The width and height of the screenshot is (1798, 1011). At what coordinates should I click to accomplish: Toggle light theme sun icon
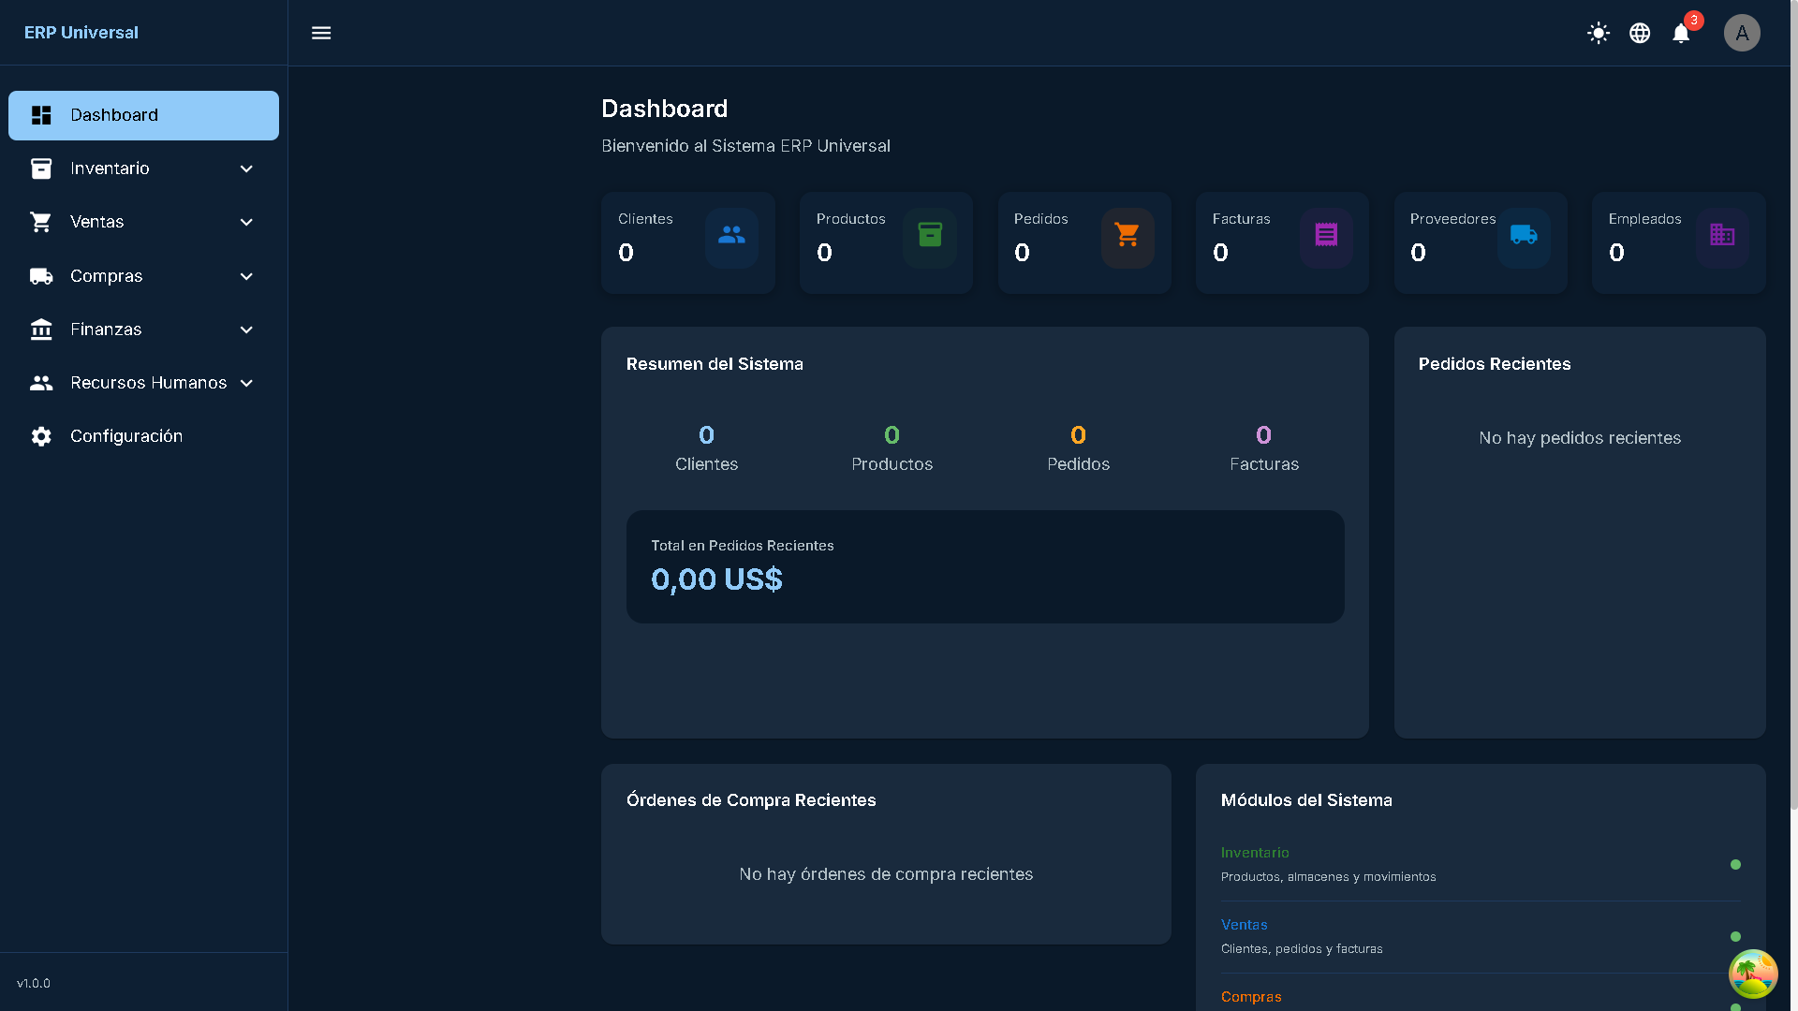click(x=1599, y=33)
